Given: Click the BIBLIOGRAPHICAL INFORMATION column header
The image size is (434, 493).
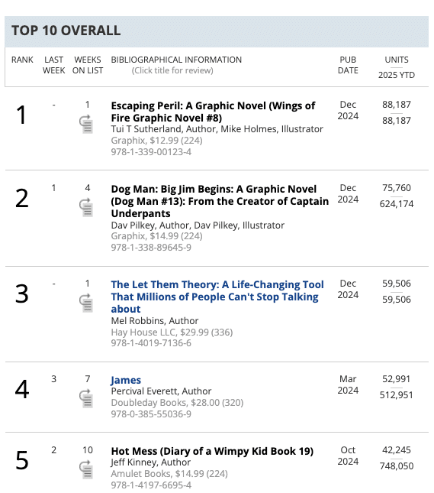Looking at the screenshot, I should [176, 60].
